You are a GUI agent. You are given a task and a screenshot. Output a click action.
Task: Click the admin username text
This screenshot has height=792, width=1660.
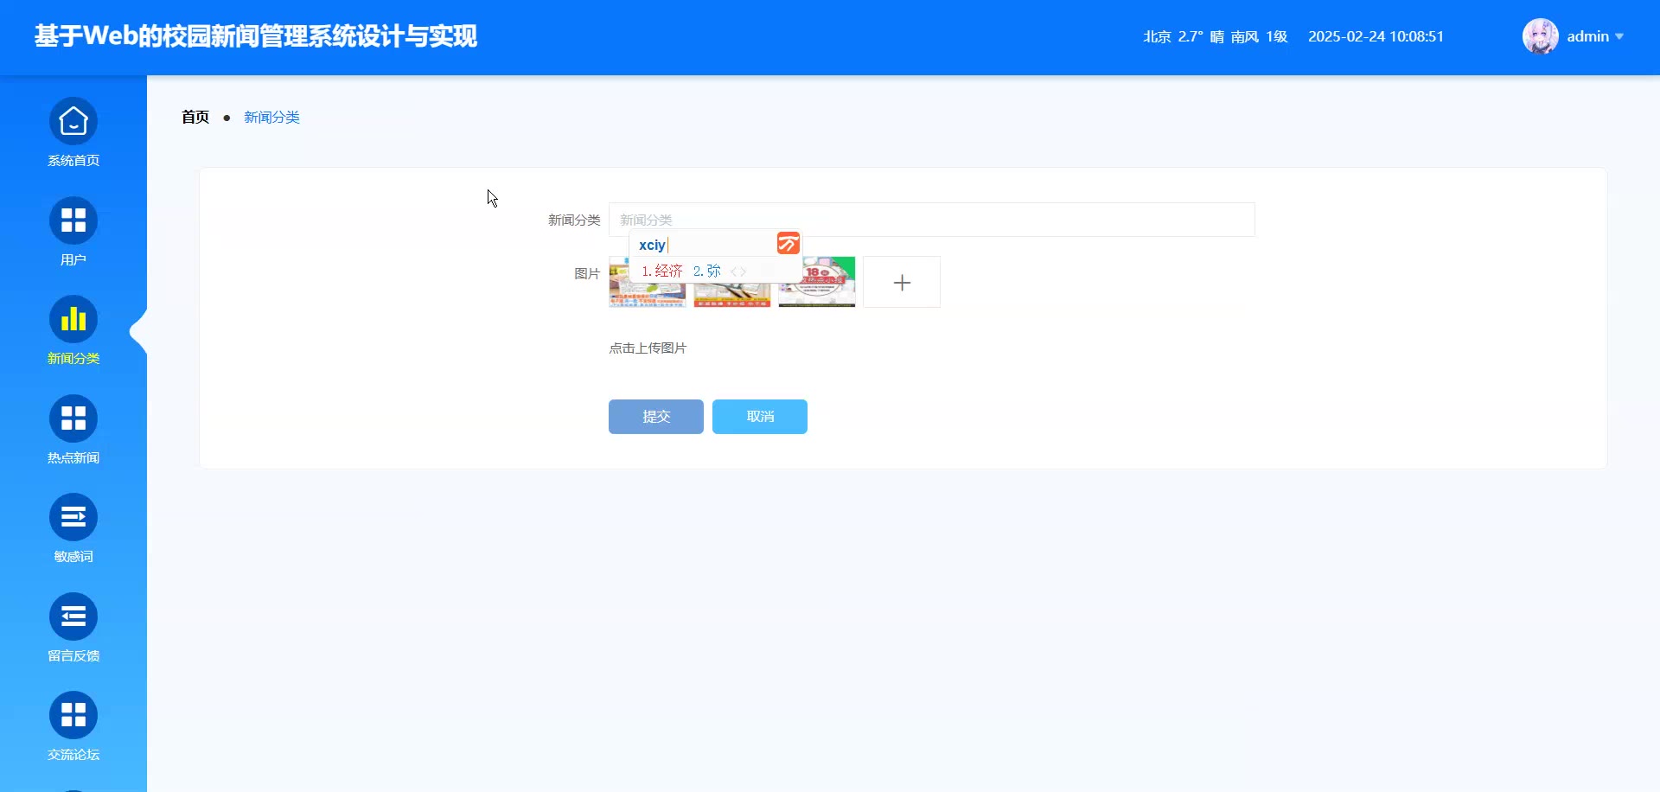click(1587, 37)
